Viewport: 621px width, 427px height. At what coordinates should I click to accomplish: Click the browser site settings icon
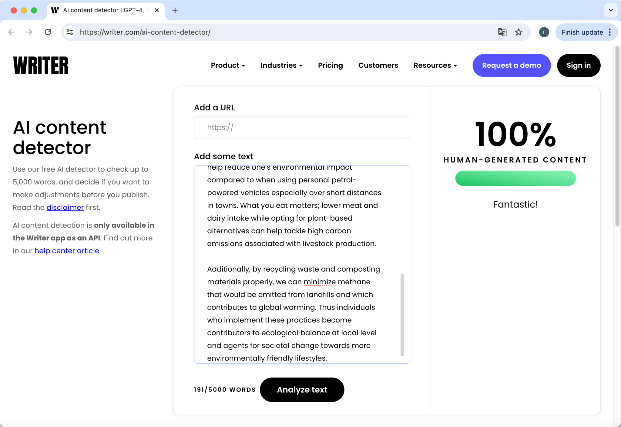[x=69, y=32]
